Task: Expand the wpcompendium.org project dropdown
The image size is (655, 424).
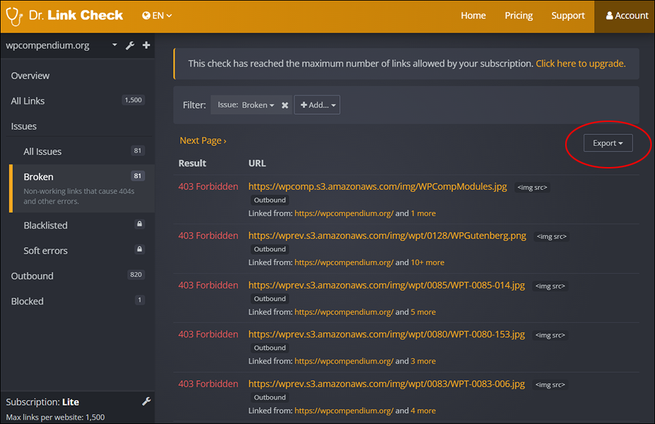Action: [x=115, y=45]
